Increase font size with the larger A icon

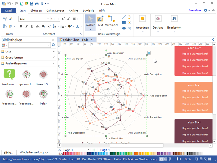click(63, 19)
